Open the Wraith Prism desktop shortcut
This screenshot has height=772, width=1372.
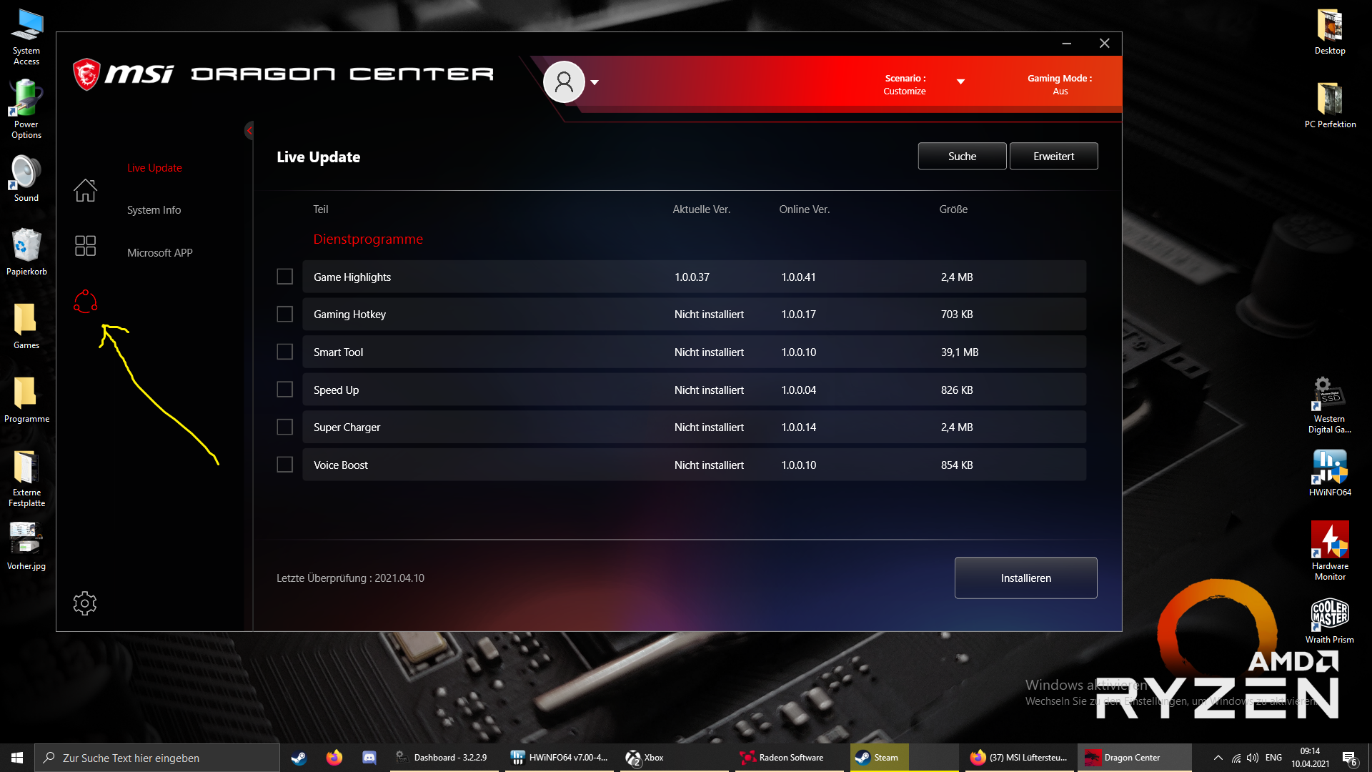[1329, 615]
